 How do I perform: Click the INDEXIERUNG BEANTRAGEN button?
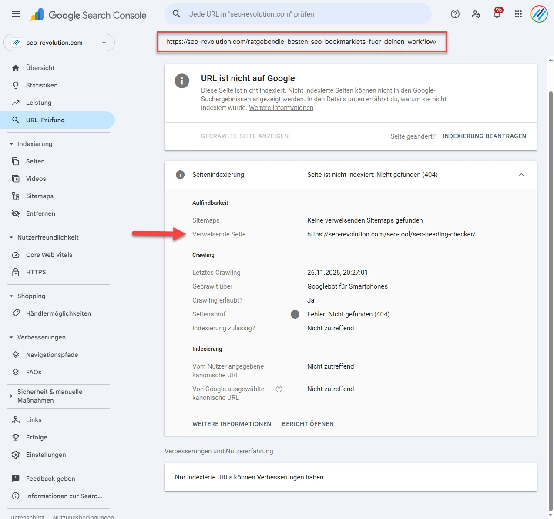pos(484,136)
